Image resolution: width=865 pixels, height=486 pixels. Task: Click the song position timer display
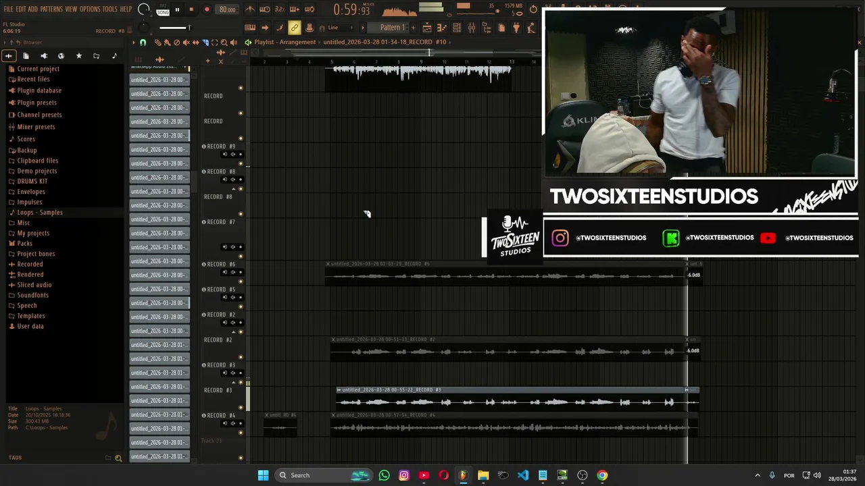[x=352, y=9]
